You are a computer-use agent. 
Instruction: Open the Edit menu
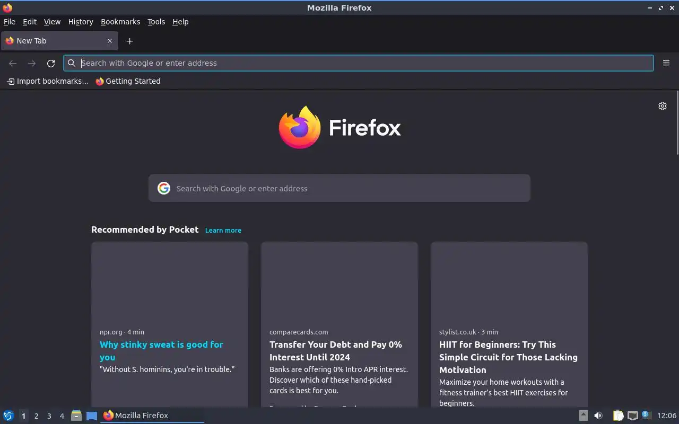coord(30,22)
